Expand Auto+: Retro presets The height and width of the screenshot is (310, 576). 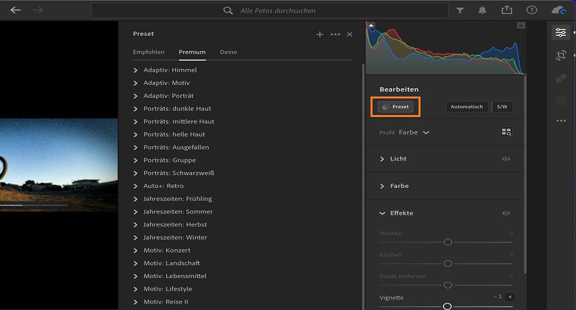[135, 186]
